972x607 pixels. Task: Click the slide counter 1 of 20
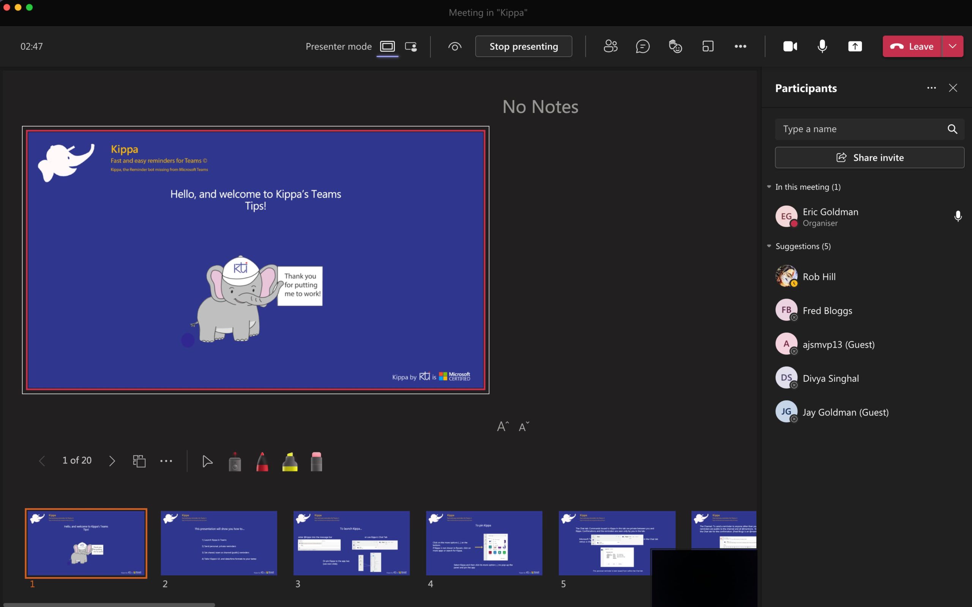click(77, 460)
